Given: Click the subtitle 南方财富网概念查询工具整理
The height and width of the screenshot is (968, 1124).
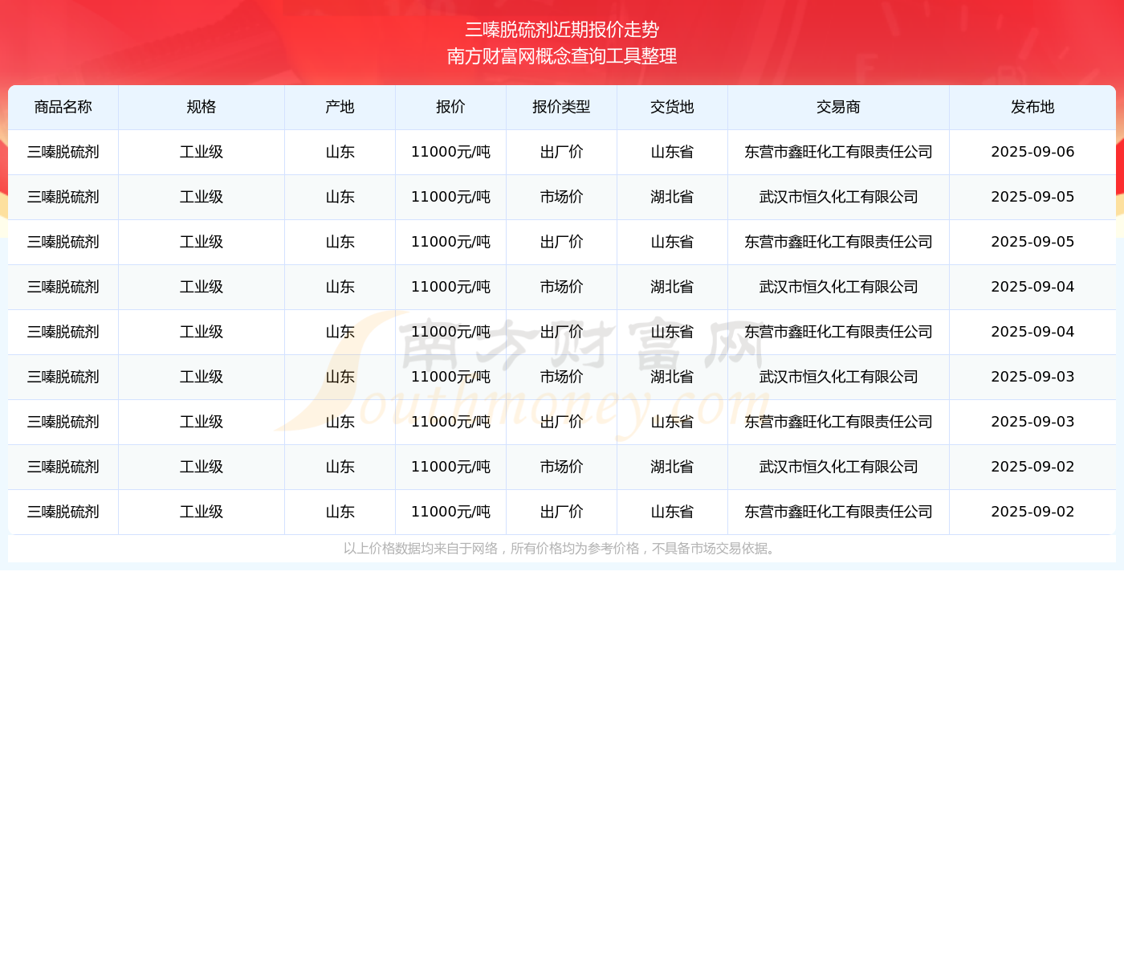Looking at the screenshot, I should coord(562,56).
